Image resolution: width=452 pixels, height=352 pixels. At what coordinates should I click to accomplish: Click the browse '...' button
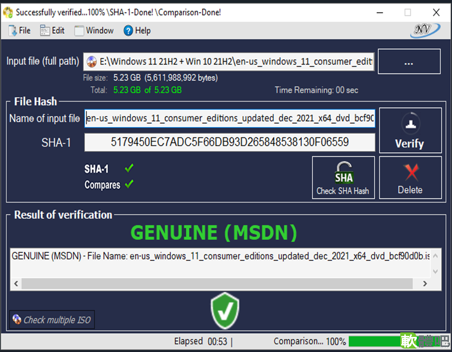pyautogui.click(x=409, y=61)
